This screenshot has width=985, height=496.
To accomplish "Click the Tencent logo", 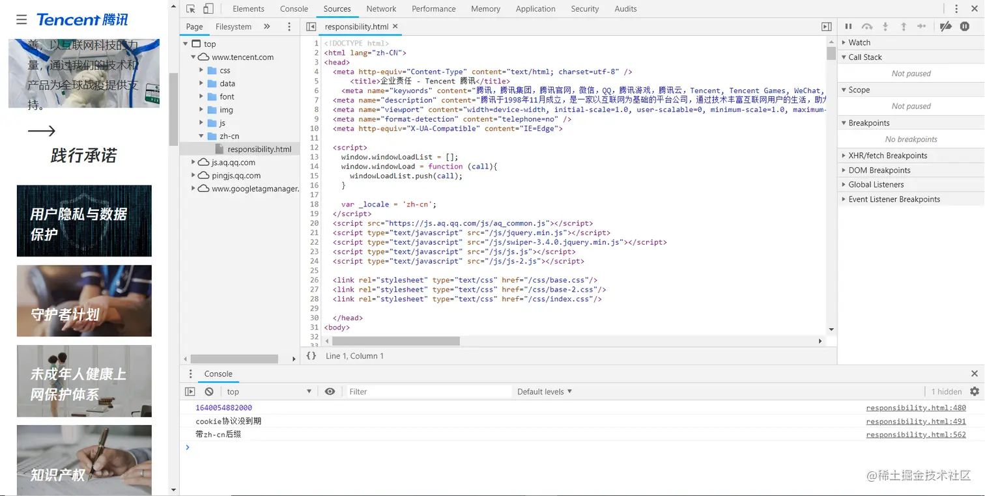I will coord(82,20).
